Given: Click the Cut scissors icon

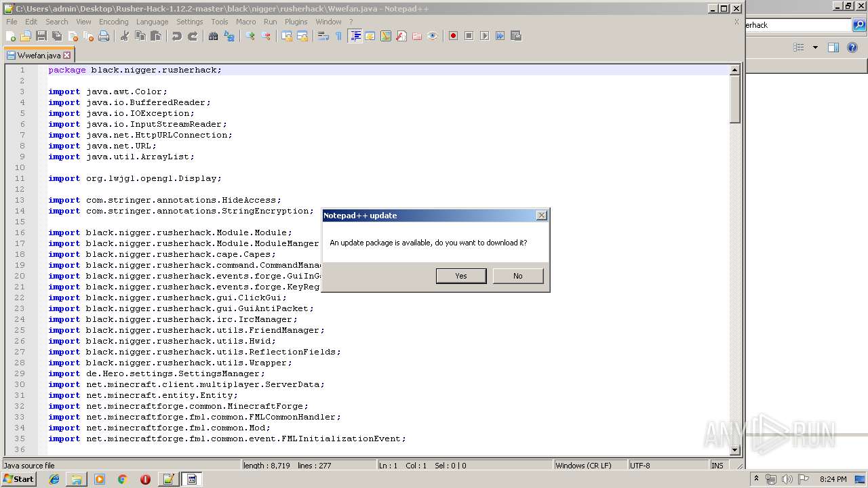Looking at the screenshot, I should [125, 36].
